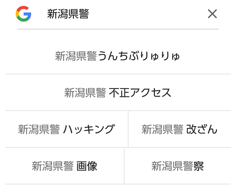This screenshot has height=185, width=236.
Task: Select suggestion 新潟県警うんちぶりゅりゅ
Action: tap(118, 56)
